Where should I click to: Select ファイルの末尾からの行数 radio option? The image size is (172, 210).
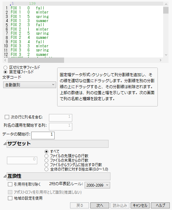pyautogui.click(x=46, y=160)
